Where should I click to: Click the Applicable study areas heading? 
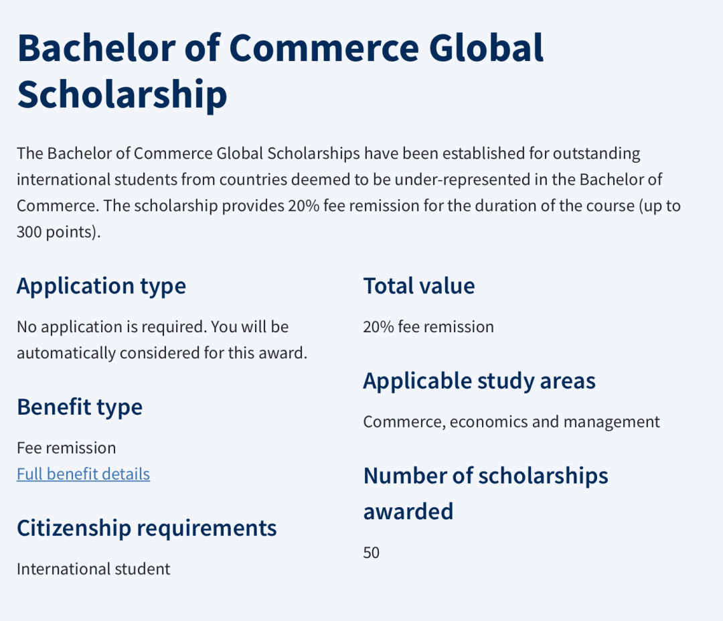pos(479,381)
